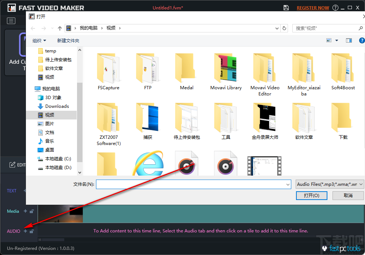Toggle the lock icon on the AUDIO track
The height and width of the screenshot is (255, 365).
point(31,231)
